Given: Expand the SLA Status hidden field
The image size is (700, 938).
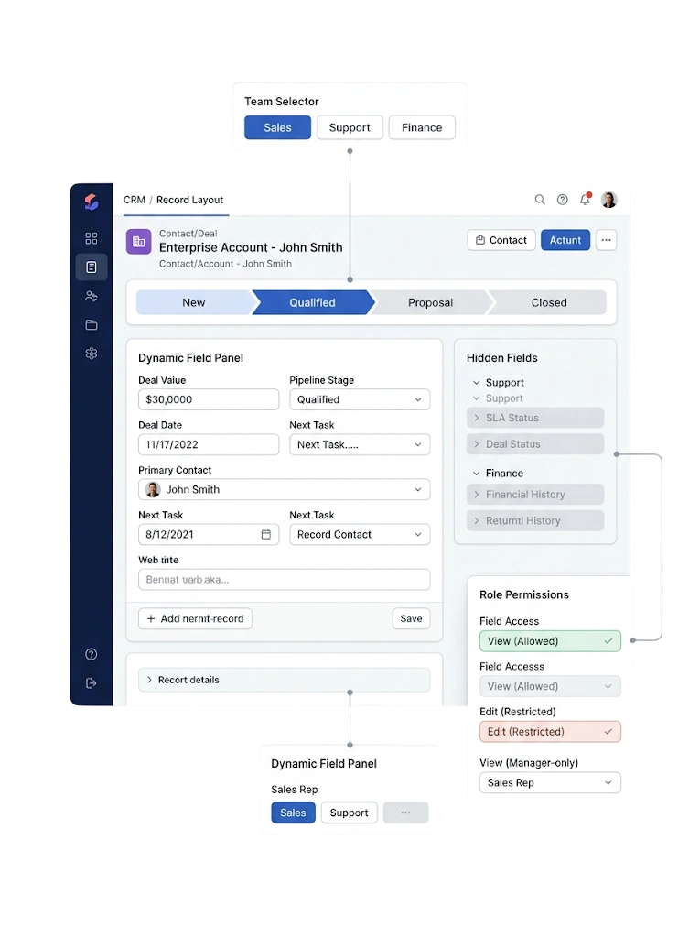Looking at the screenshot, I should (x=535, y=418).
